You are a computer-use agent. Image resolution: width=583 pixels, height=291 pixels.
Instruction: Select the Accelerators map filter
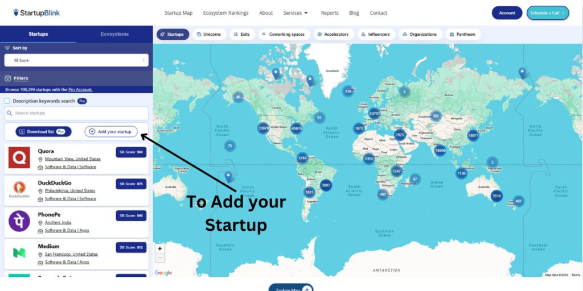[x=334, y=34]
